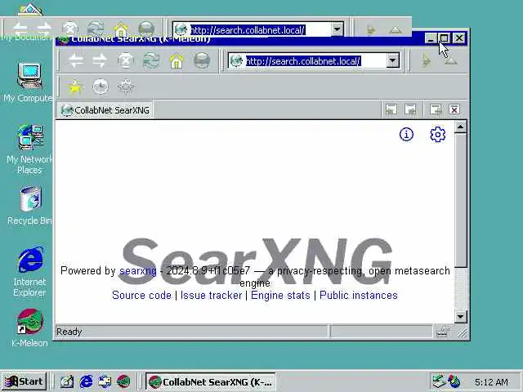Click the page scrollbar up arrow

tap(461, 127)
